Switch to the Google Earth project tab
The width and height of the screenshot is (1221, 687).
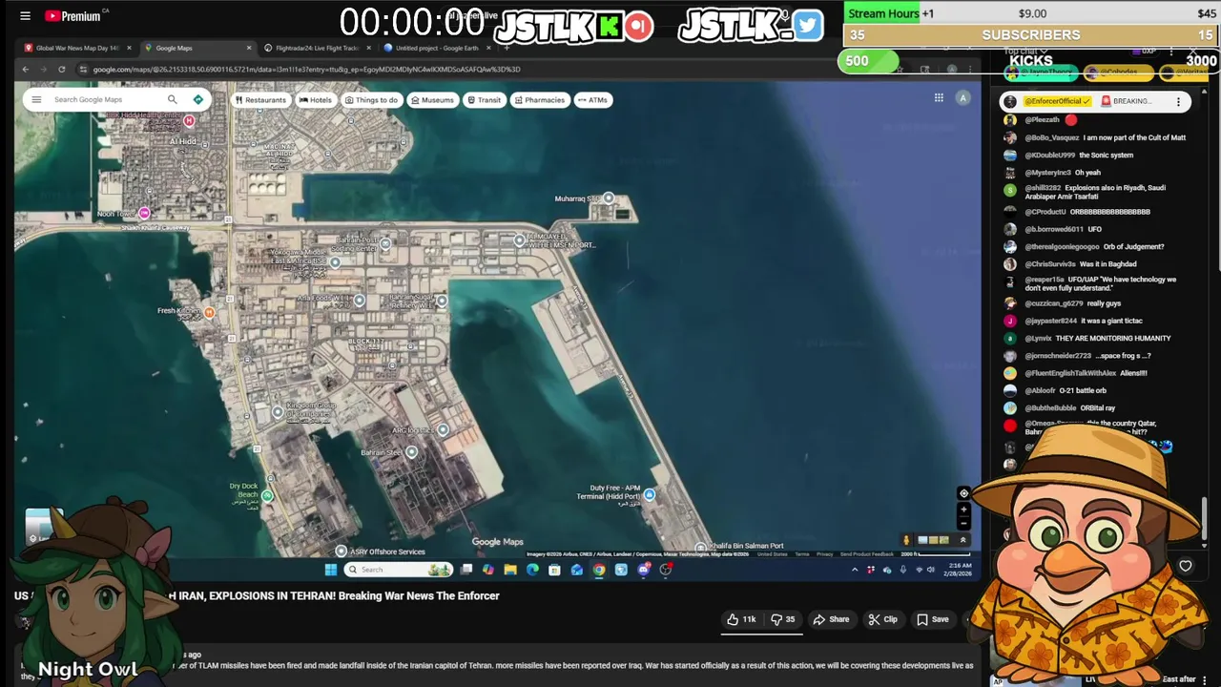[x=435, y=48]
